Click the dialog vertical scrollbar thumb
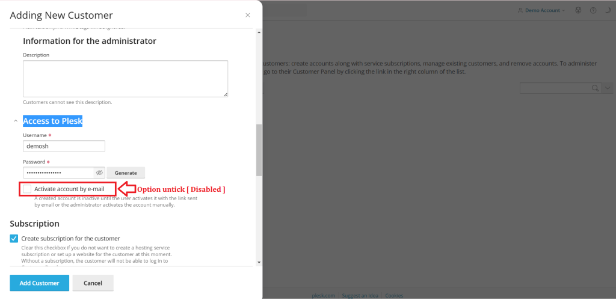616x300 pixels. click(x=259, y=150)
